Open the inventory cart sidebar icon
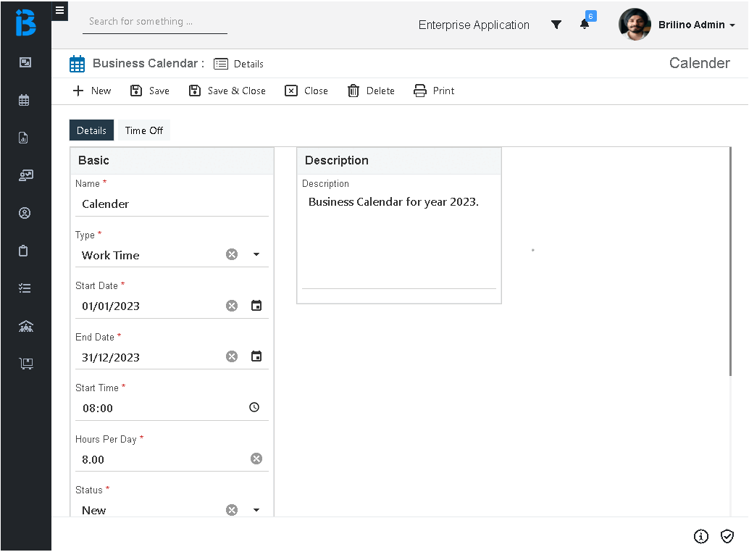Screen dimensions: 749x552 pos(26,364)
